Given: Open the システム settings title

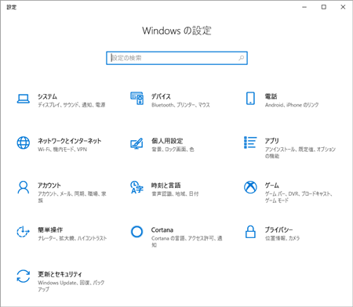Looking at the screenshot, I should (47, 96).
